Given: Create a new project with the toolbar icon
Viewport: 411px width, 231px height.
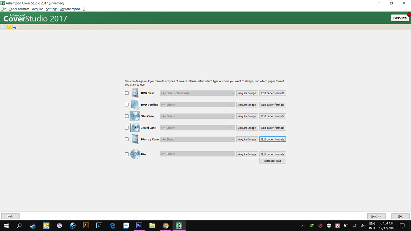Looking at the screenshot, I should [x=3, y=27].
